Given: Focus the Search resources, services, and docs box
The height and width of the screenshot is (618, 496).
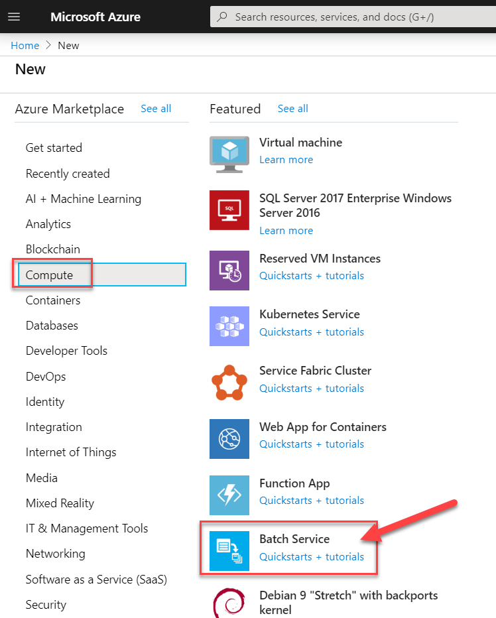Looking at the screenshot, I should tap(353, 17).
